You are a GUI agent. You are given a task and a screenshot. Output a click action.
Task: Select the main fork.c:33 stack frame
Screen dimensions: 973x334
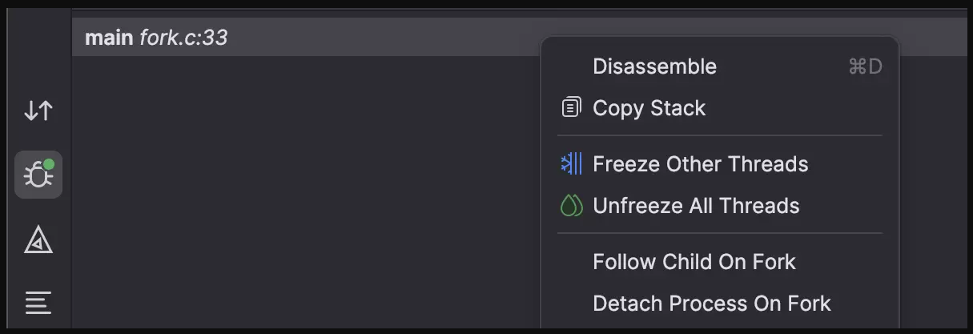306,38
